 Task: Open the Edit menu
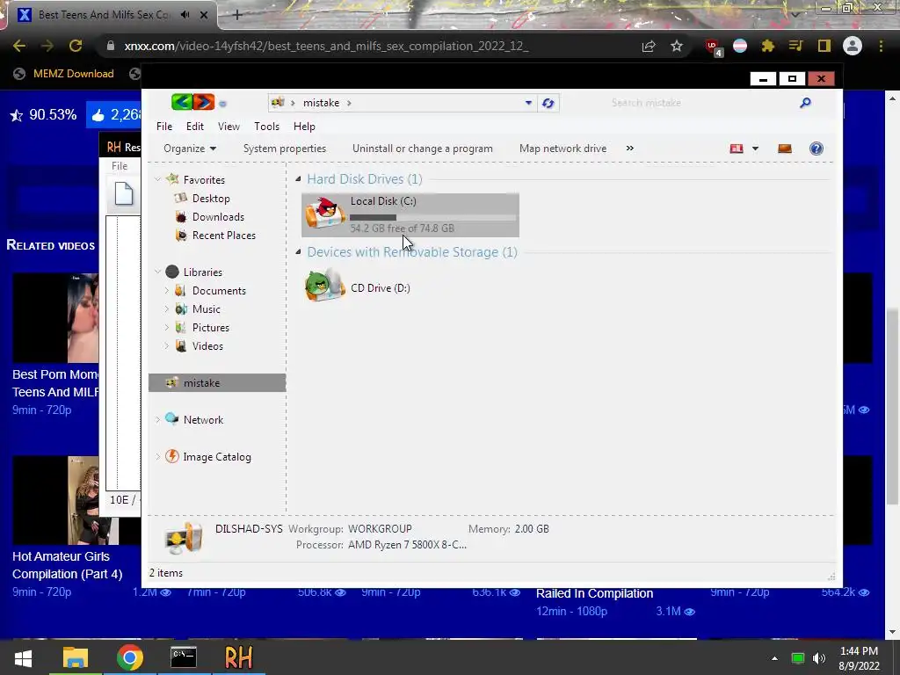194,127
